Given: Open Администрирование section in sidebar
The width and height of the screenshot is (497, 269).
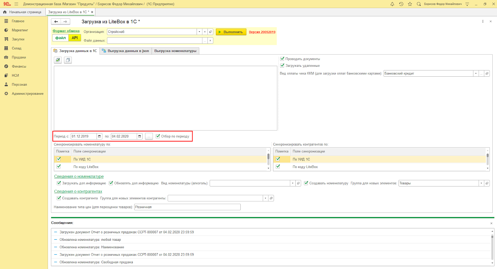Looking at the screenshot, I should (x=28, y=94).
